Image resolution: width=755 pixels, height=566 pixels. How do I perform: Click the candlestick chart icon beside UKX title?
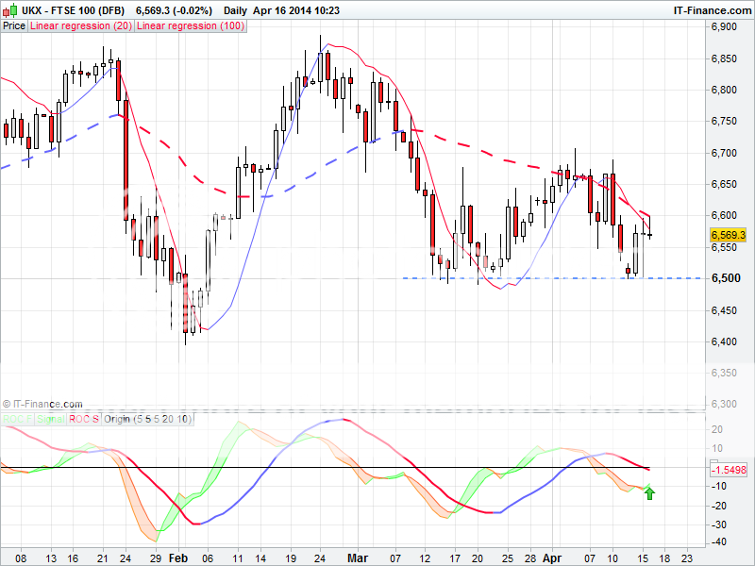[x=8, y=10]
